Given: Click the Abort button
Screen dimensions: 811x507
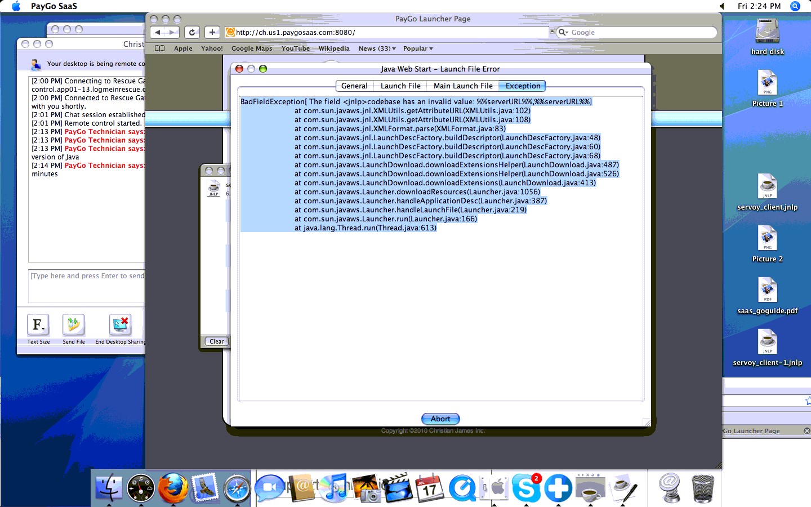Looking at the screenshot, I should pyautogui.click(x=440, y=419).
